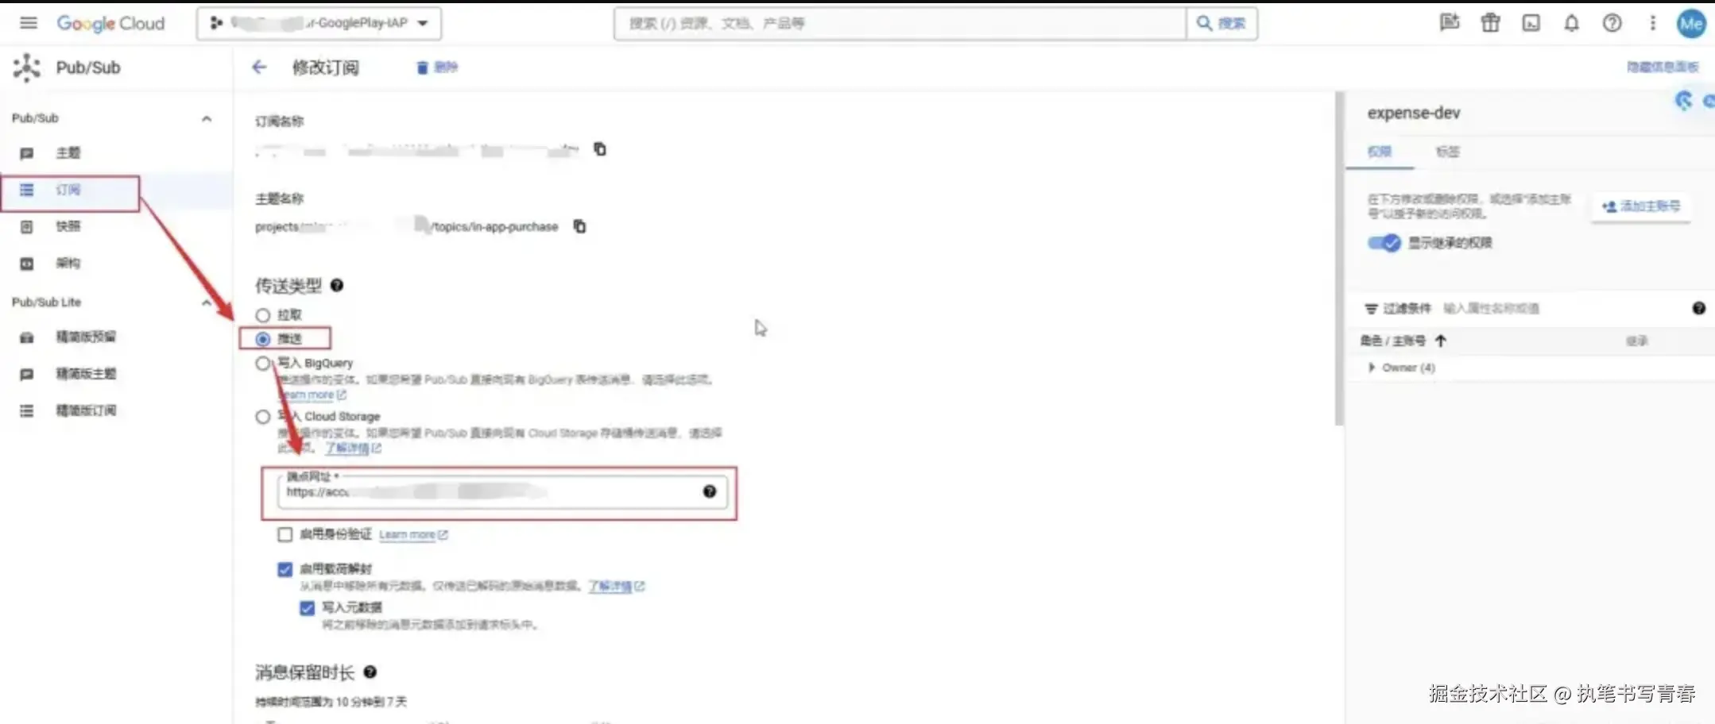Copy the topic name with the copy icon

pos(579,226)
